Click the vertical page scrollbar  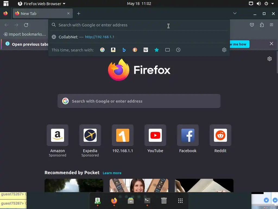click(277, 62)
